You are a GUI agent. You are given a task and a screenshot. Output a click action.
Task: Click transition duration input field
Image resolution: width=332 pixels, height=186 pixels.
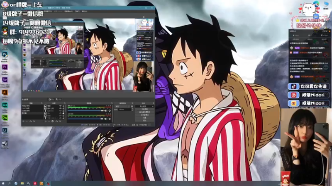tap(124, 110)
